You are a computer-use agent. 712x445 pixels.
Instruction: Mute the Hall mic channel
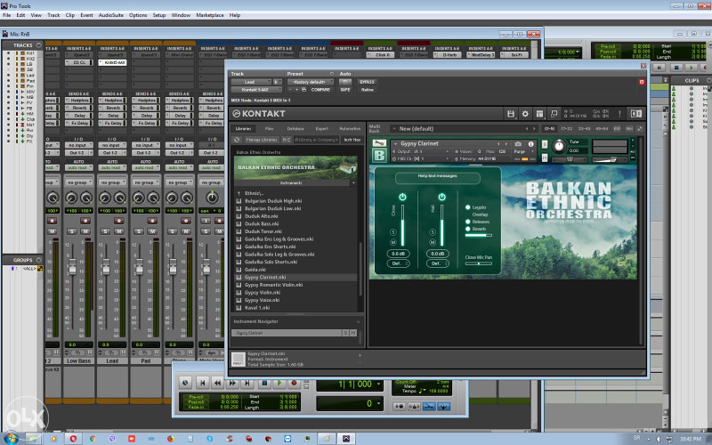[x=433, y=242]
